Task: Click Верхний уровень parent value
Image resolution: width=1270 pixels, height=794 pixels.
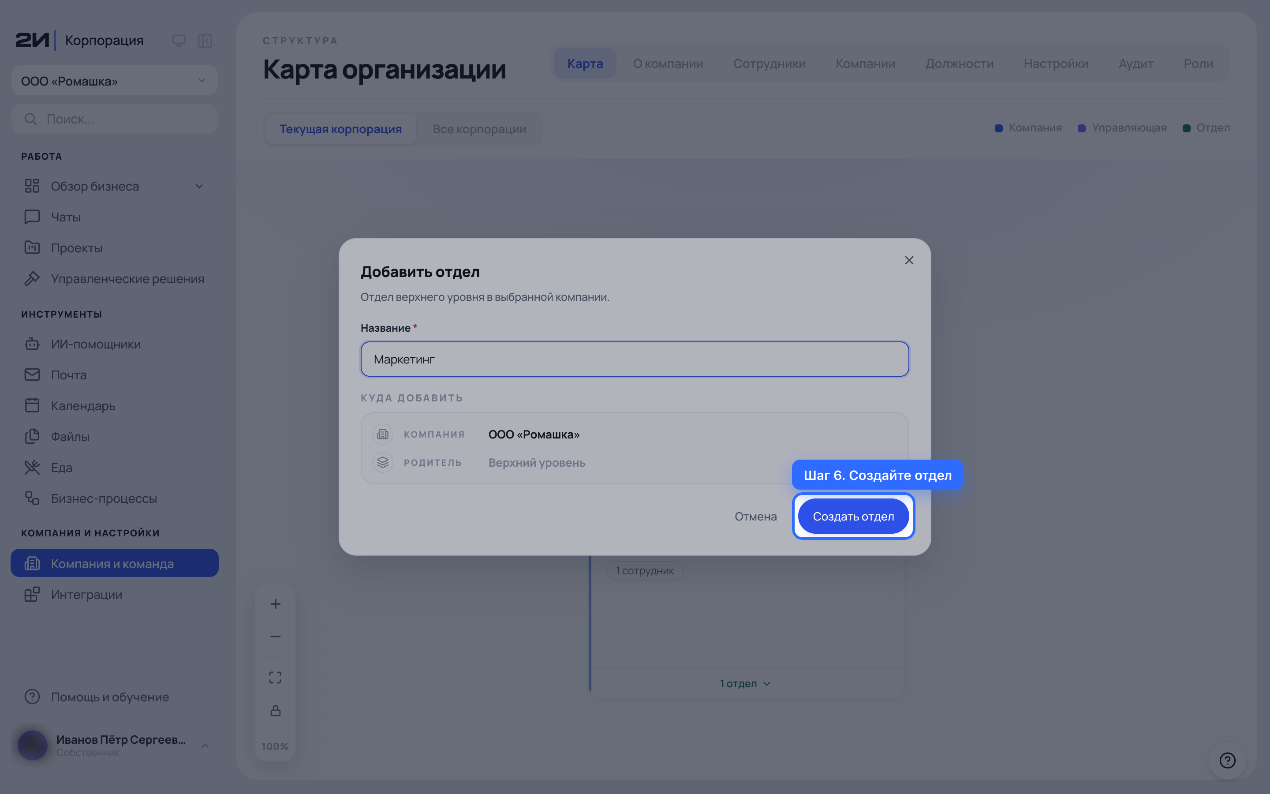Action: click(x=537, y=463)
